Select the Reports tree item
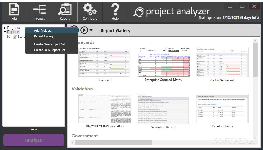This screenshot has height=150, width=263. pos(13,32)
